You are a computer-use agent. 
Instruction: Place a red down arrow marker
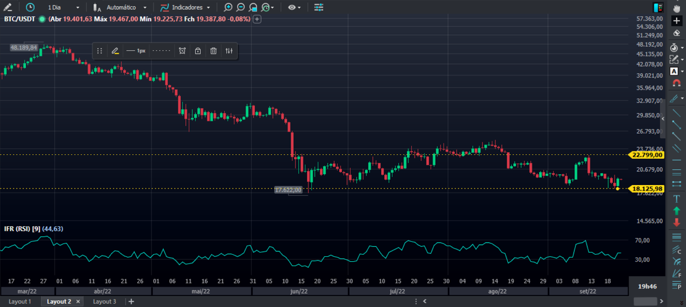pyautogui.click(x=677, y=222)
